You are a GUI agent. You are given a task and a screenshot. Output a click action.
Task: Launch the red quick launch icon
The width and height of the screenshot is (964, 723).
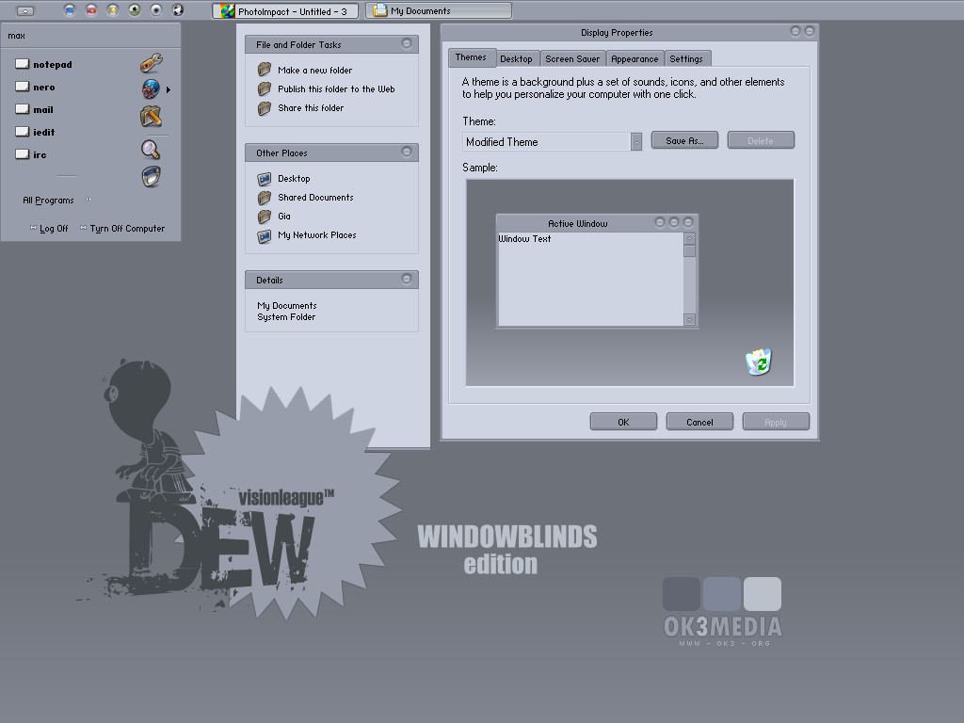pos(91,9)
